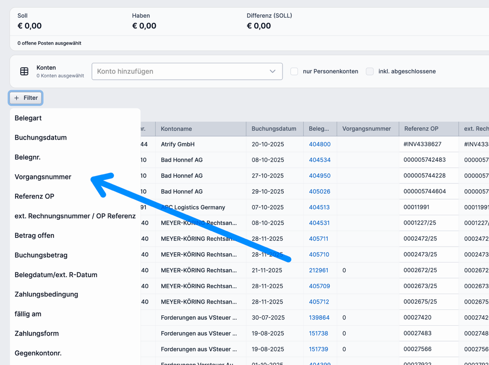The image size is (489, 365).
Task: Select ext. Rechnungsnummer / OP Referenz filter
Action: click(x=75, y=216)
